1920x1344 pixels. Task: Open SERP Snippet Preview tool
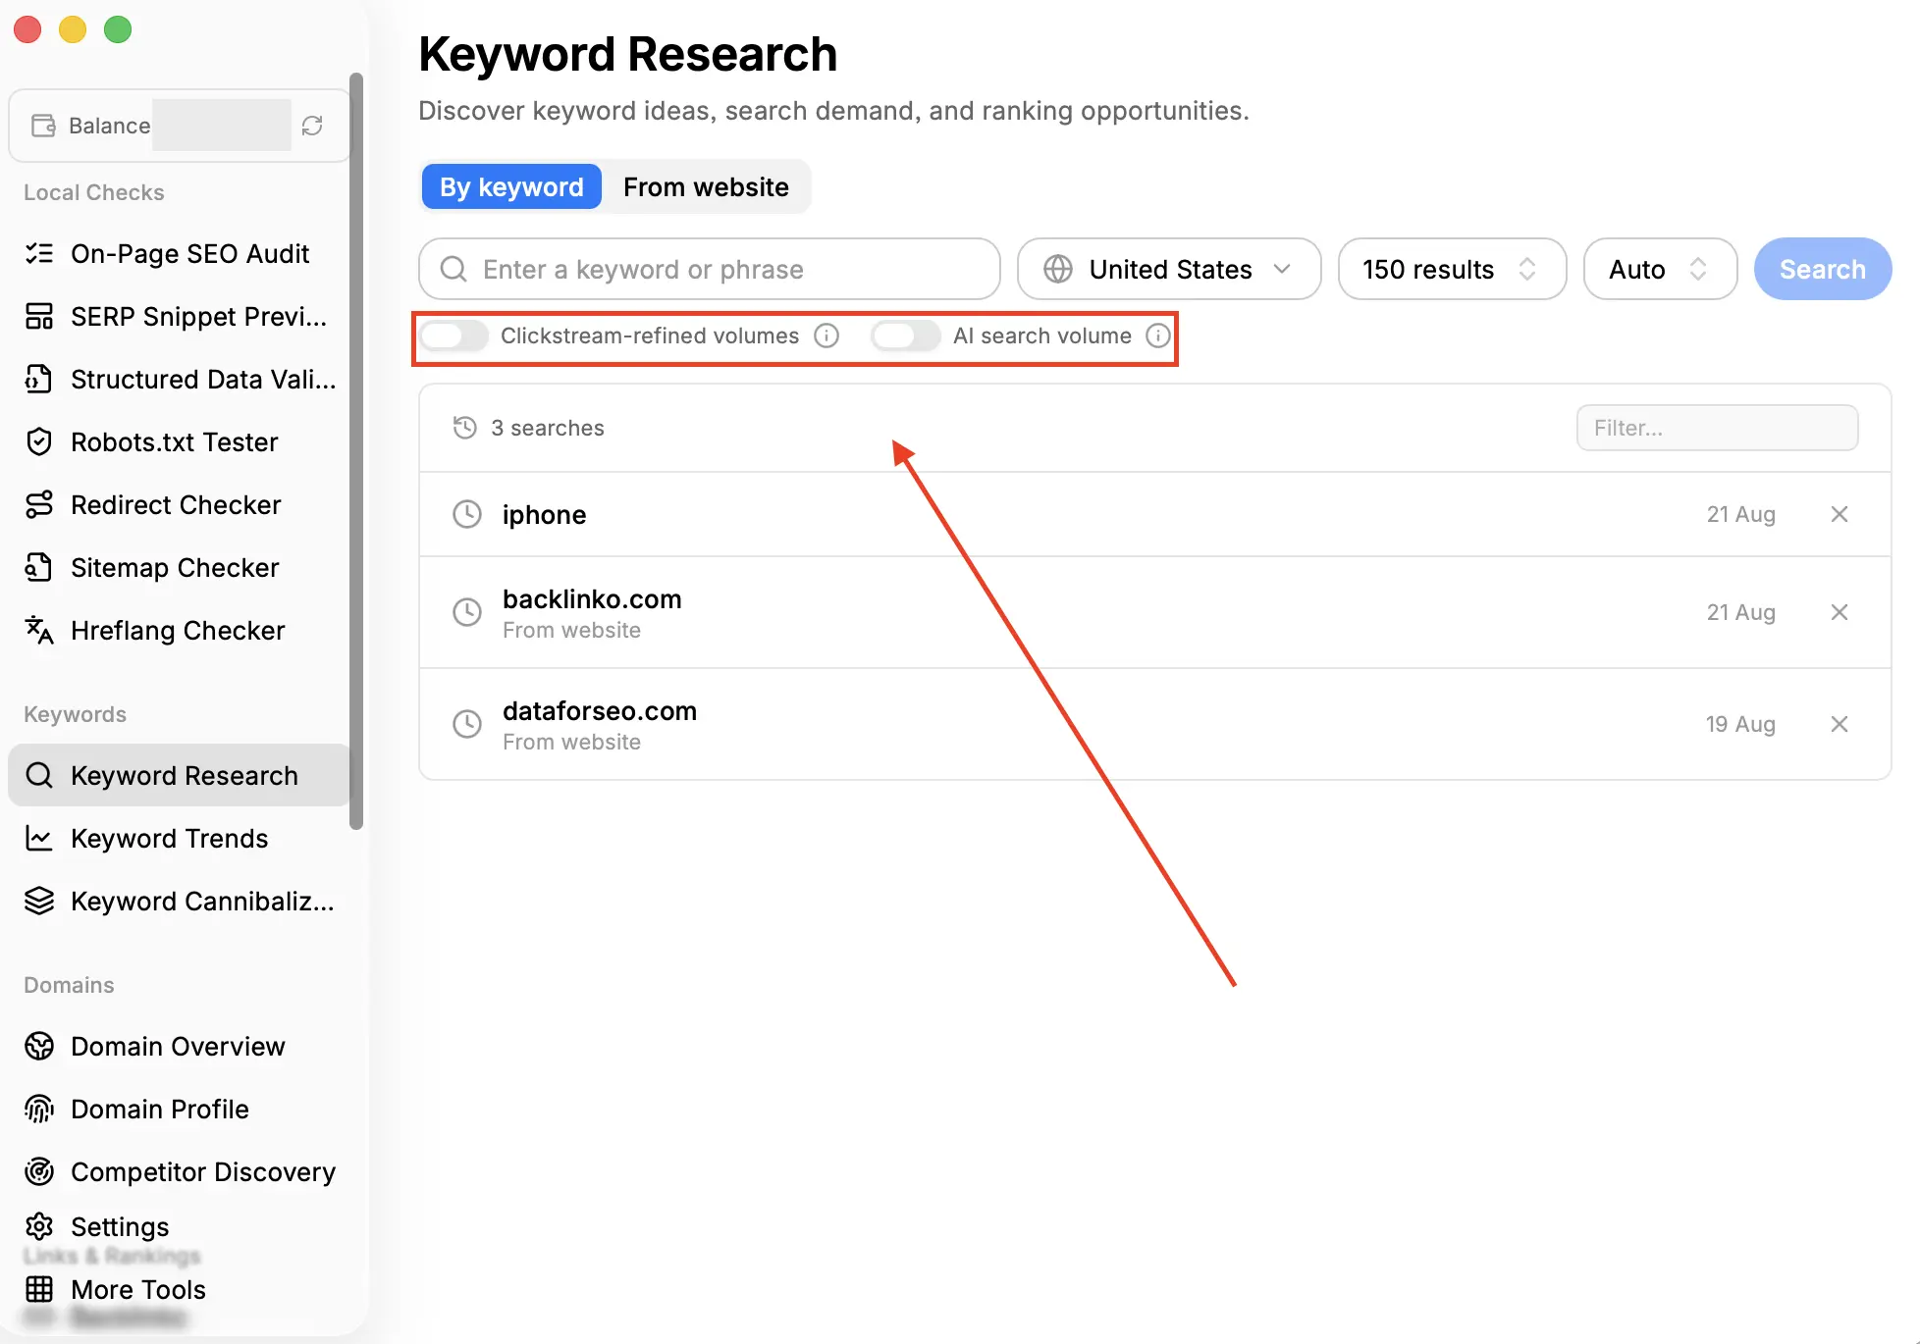pyautogui.click(x=179, y=317)
